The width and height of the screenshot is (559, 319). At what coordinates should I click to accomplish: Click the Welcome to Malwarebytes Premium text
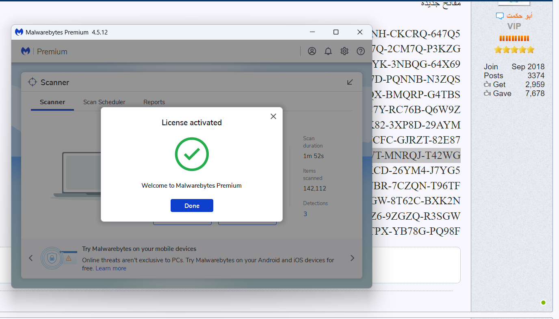[192, 185]
